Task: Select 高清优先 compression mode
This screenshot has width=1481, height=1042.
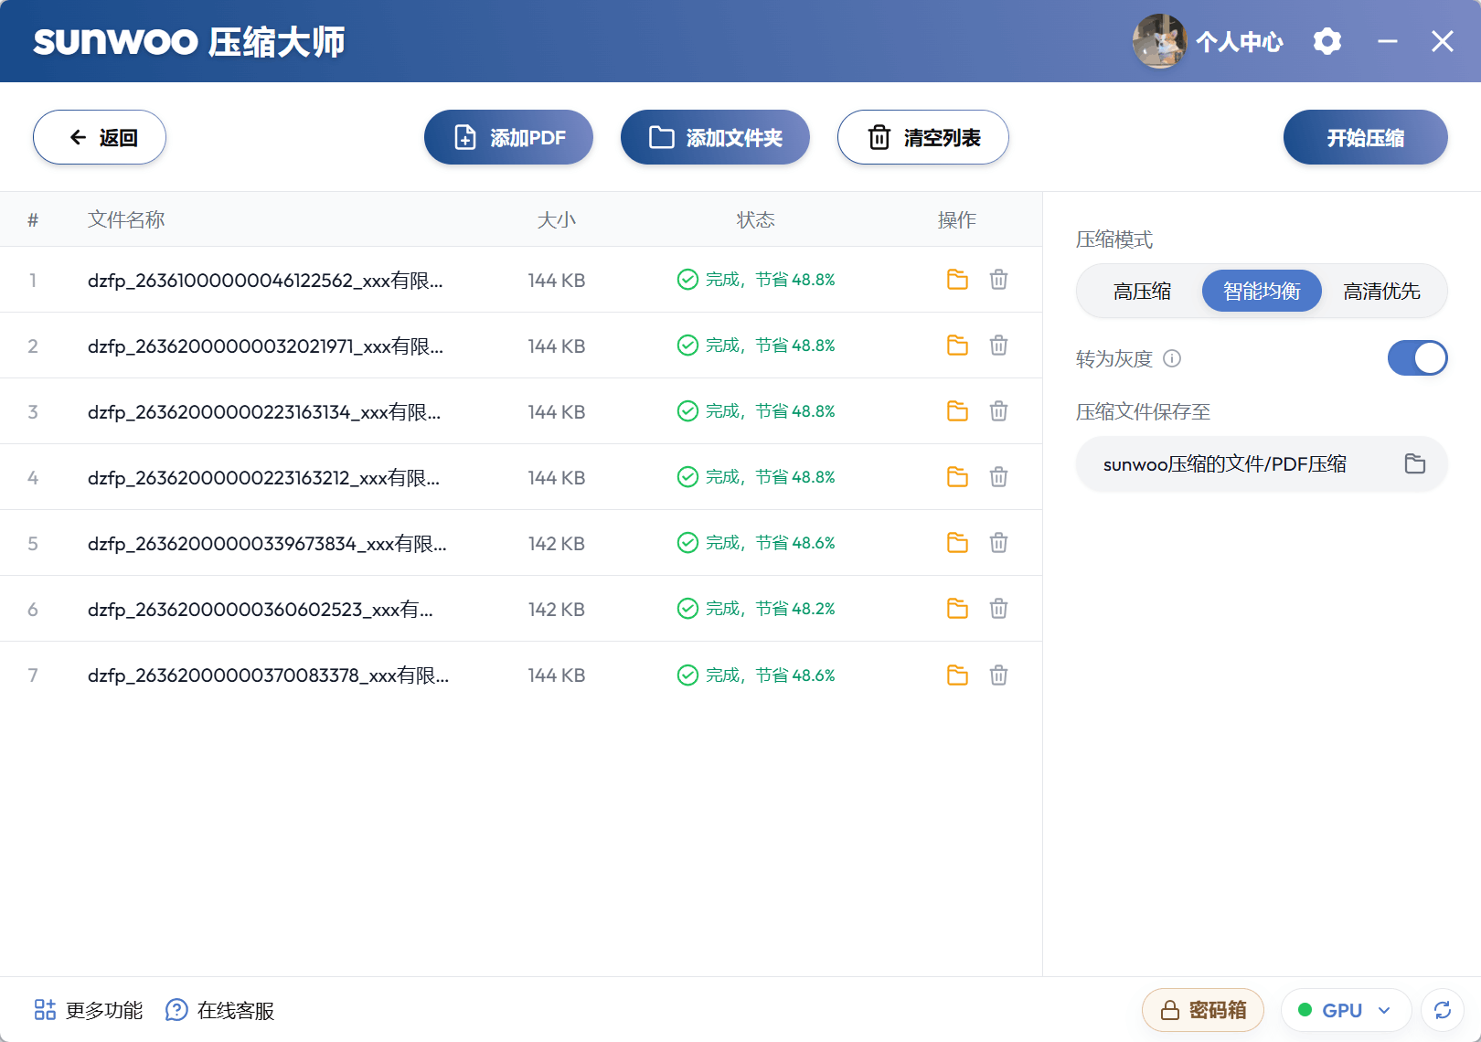Action: pos(1381,292)
